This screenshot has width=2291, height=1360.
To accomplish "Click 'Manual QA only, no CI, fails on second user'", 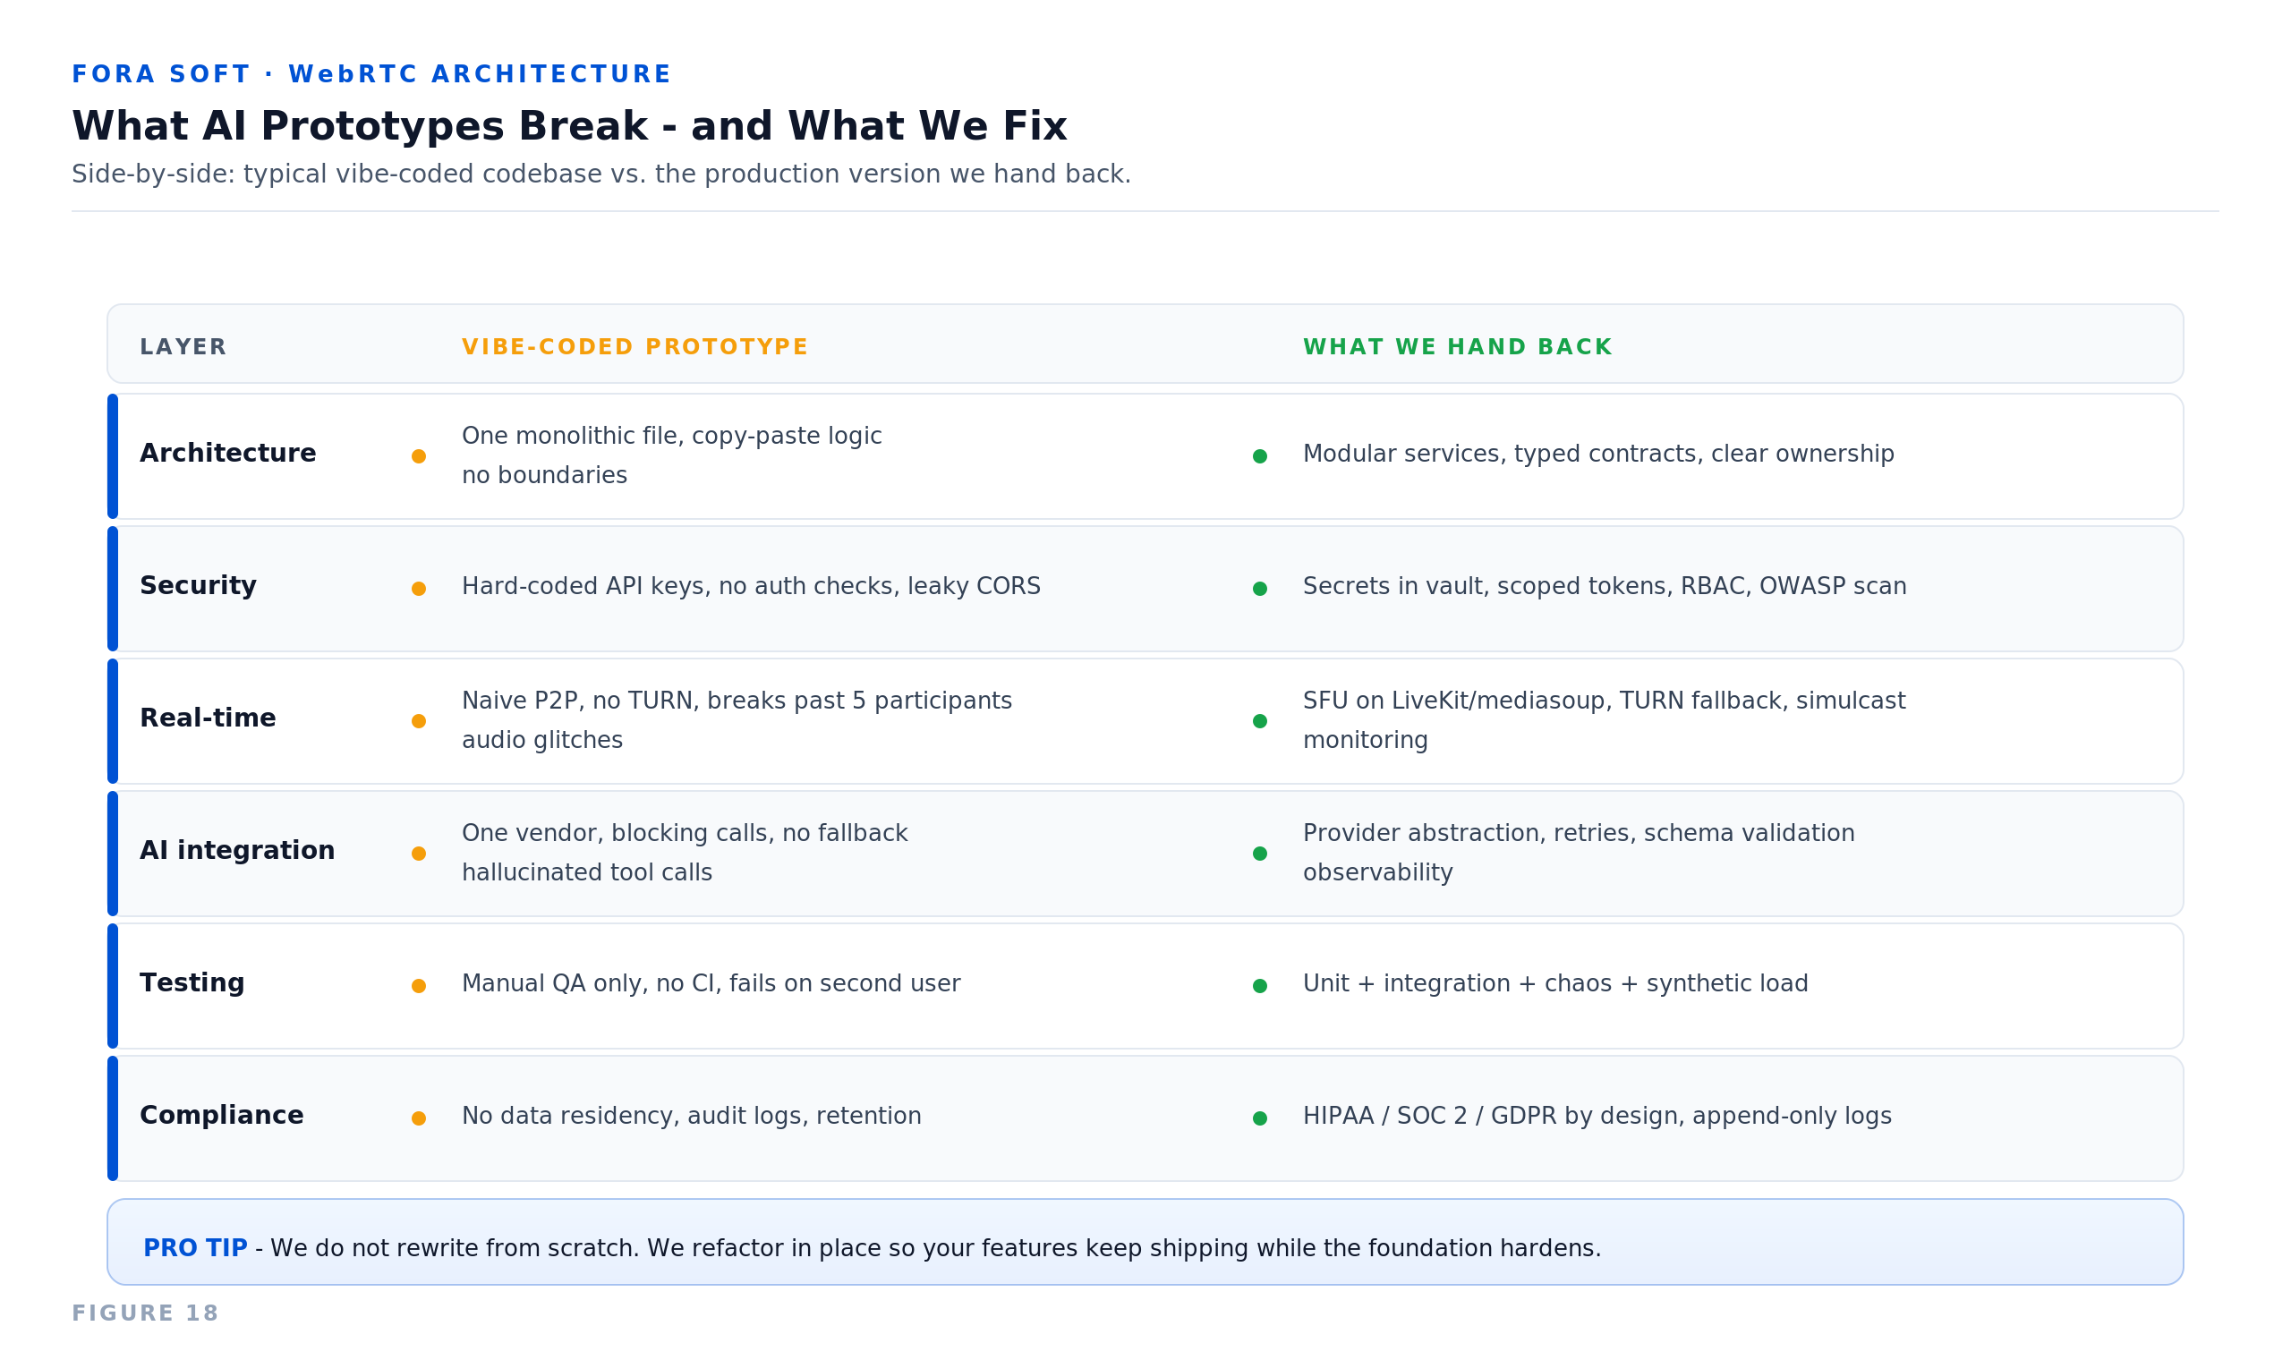I will [711, 984].
